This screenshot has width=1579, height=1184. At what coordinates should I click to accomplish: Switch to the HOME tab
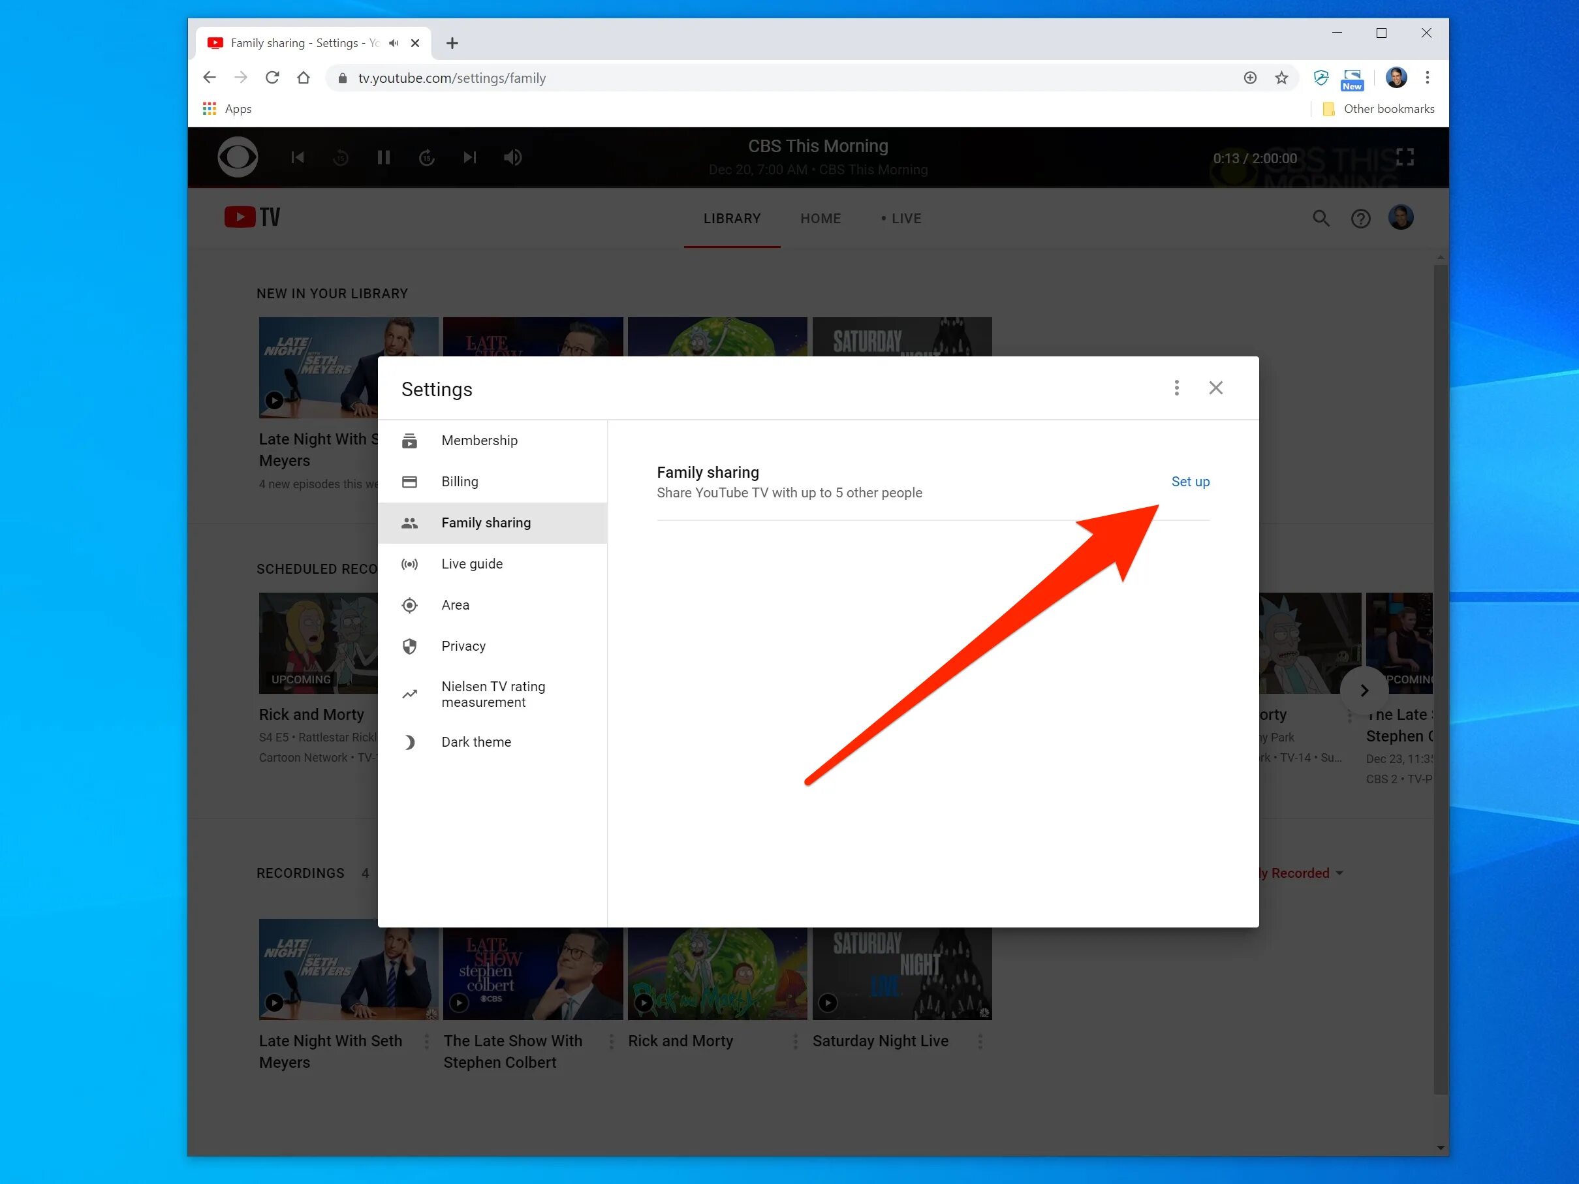[821, 219]
